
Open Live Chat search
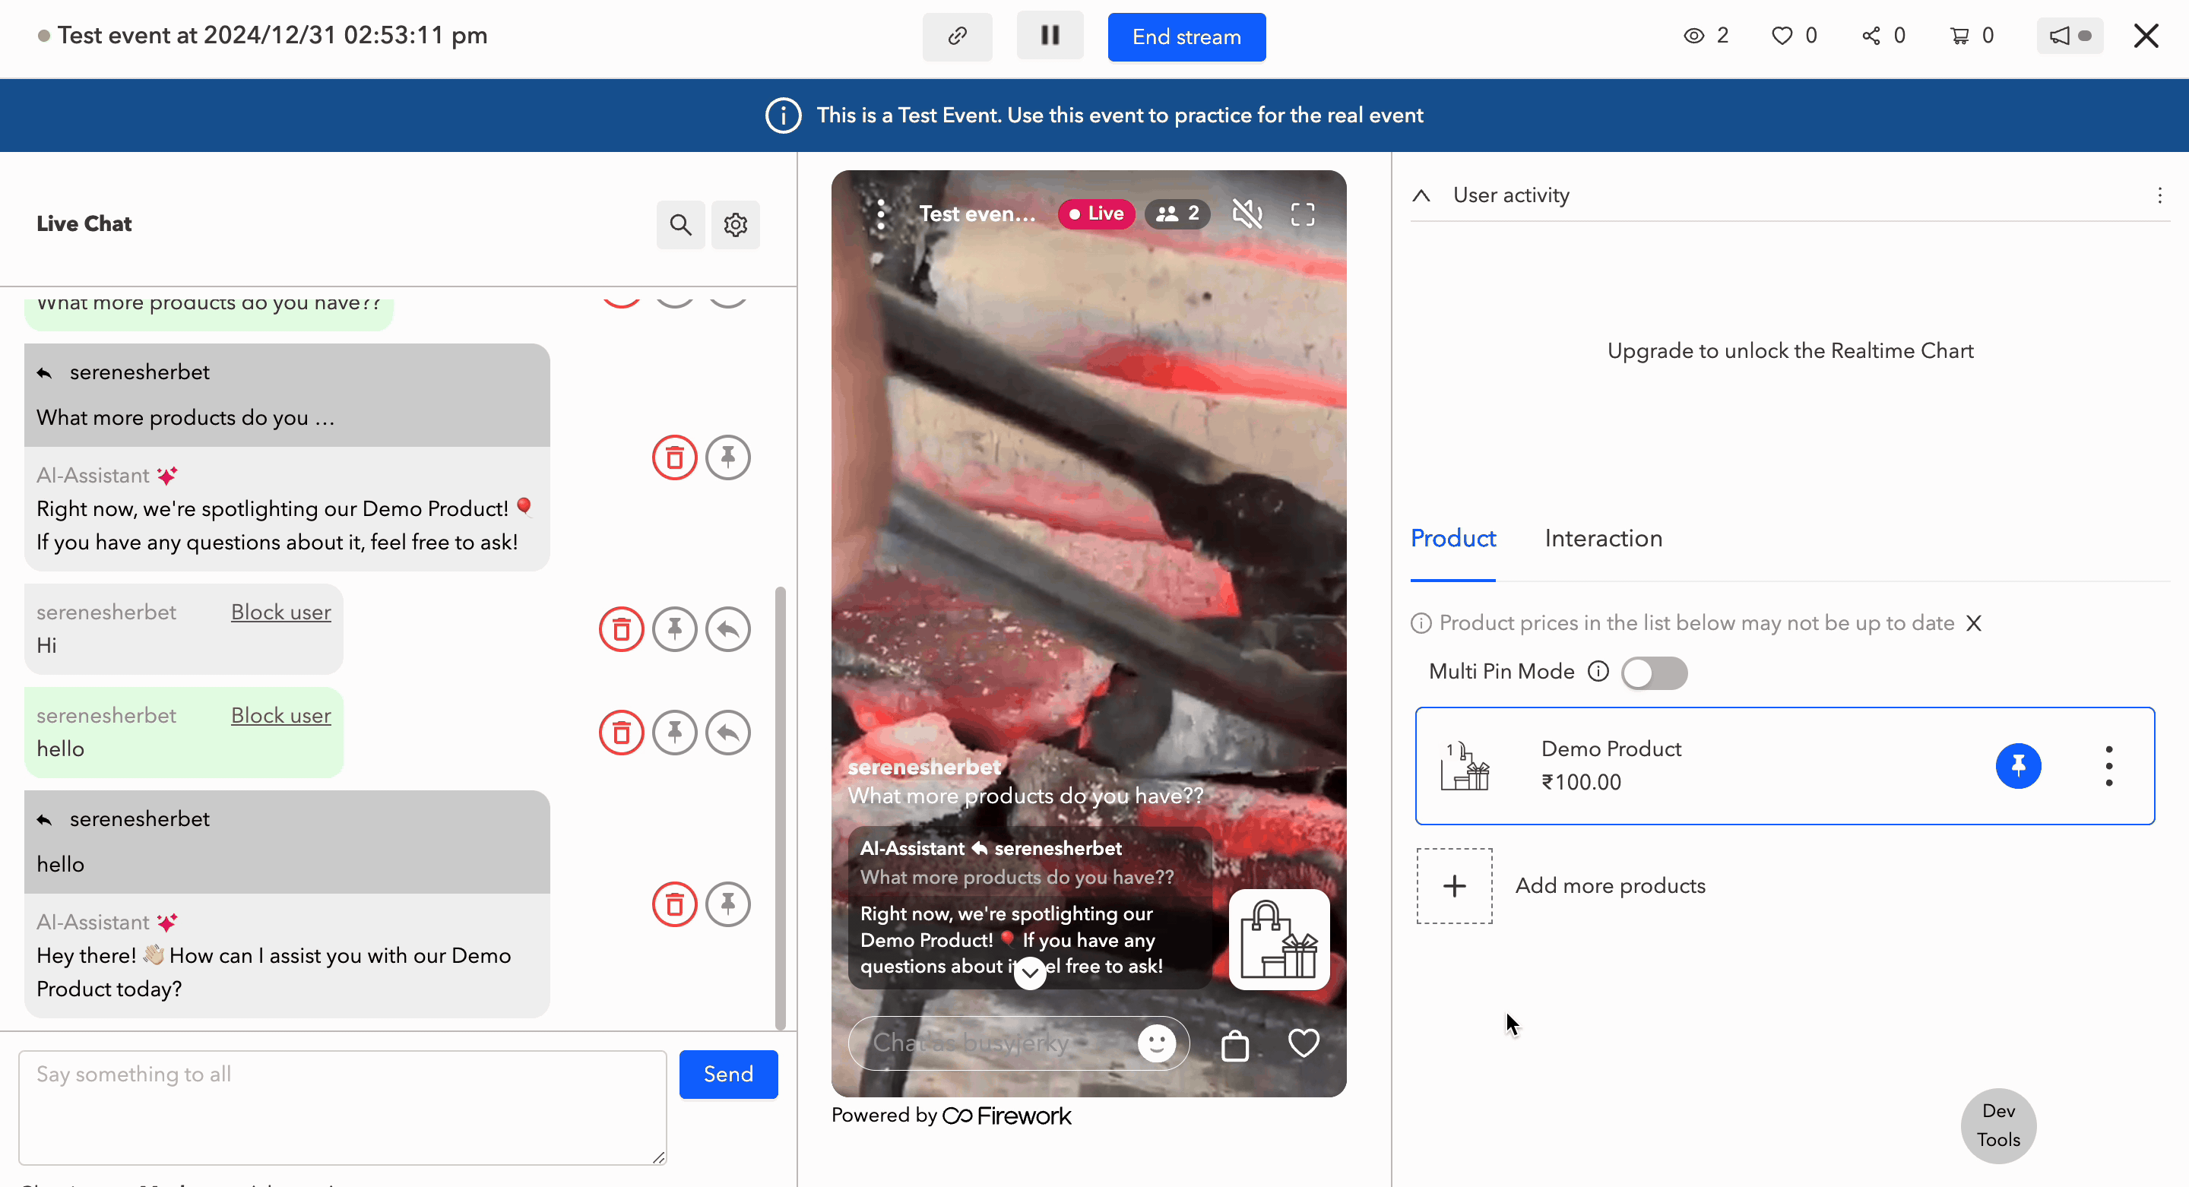pyautogui.click(x=680, y=224)
